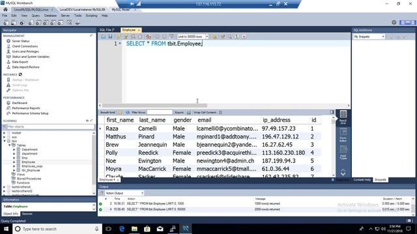
Task: Show Result Grid side view
Action: (343, 117)
